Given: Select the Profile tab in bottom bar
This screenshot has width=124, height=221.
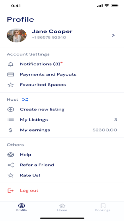Looking at the screenshot, I should click(x=22, y=207).
